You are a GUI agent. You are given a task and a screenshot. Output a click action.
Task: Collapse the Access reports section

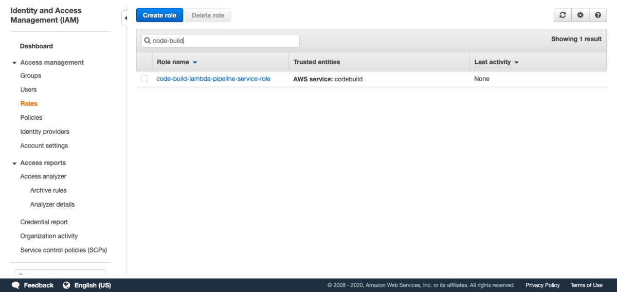(x=14, y=163)
